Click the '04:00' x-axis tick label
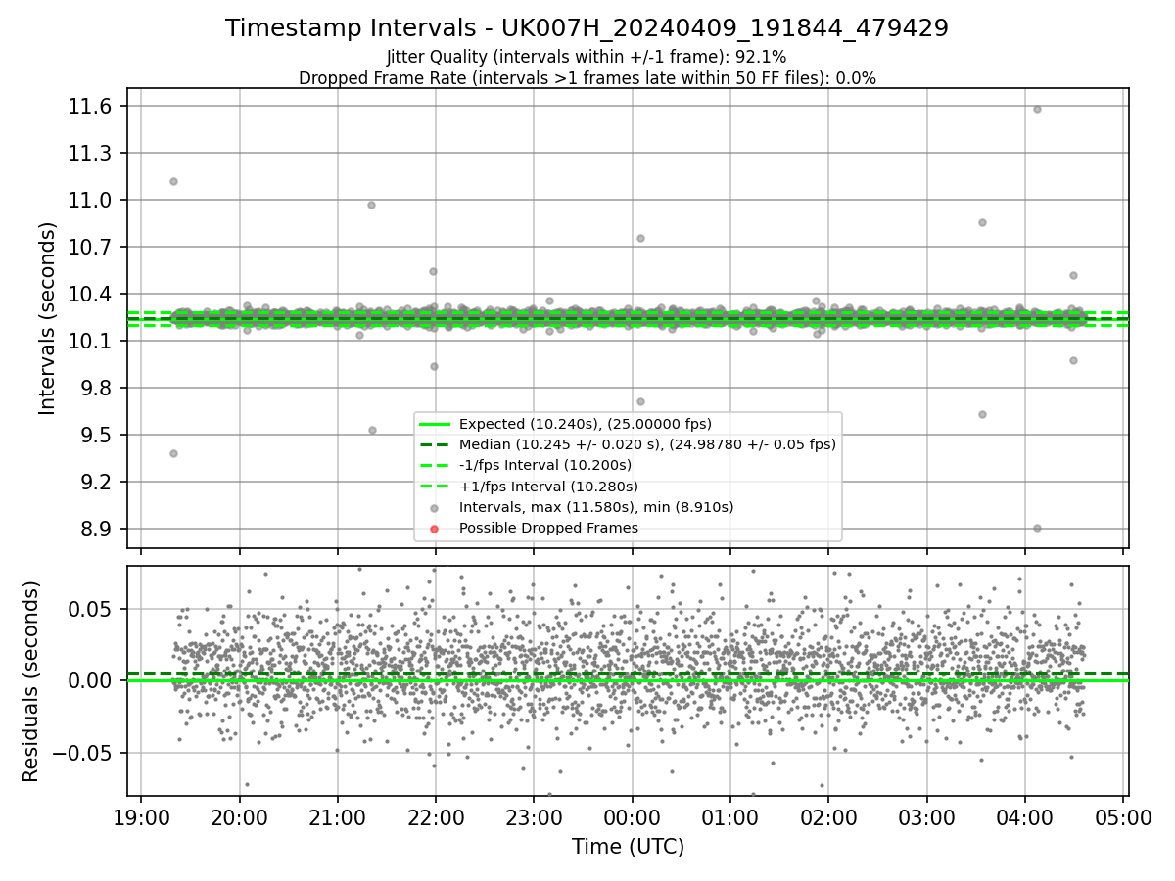1175x881 pixels. tap(1025, 818)
